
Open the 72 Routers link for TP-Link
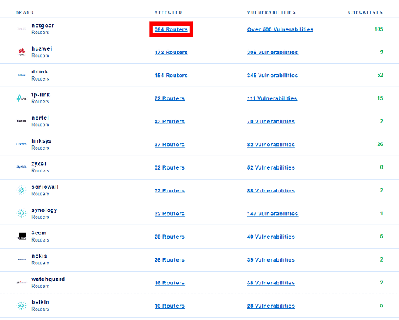[170, 98]
